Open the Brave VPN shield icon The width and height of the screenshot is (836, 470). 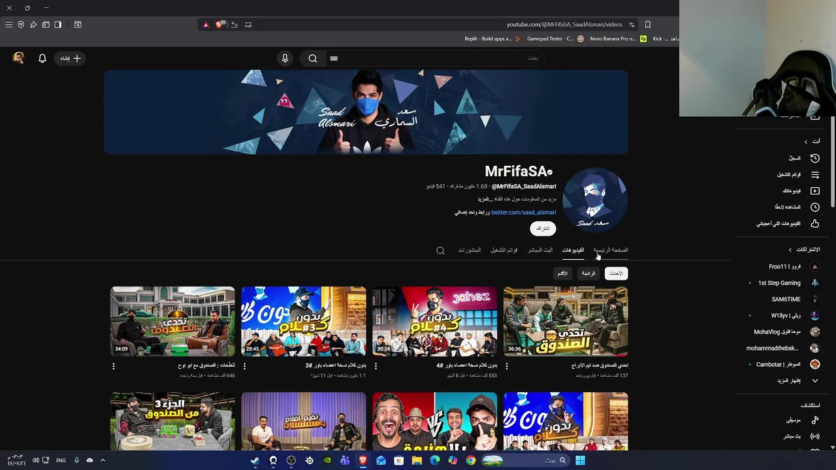point(21,25)
